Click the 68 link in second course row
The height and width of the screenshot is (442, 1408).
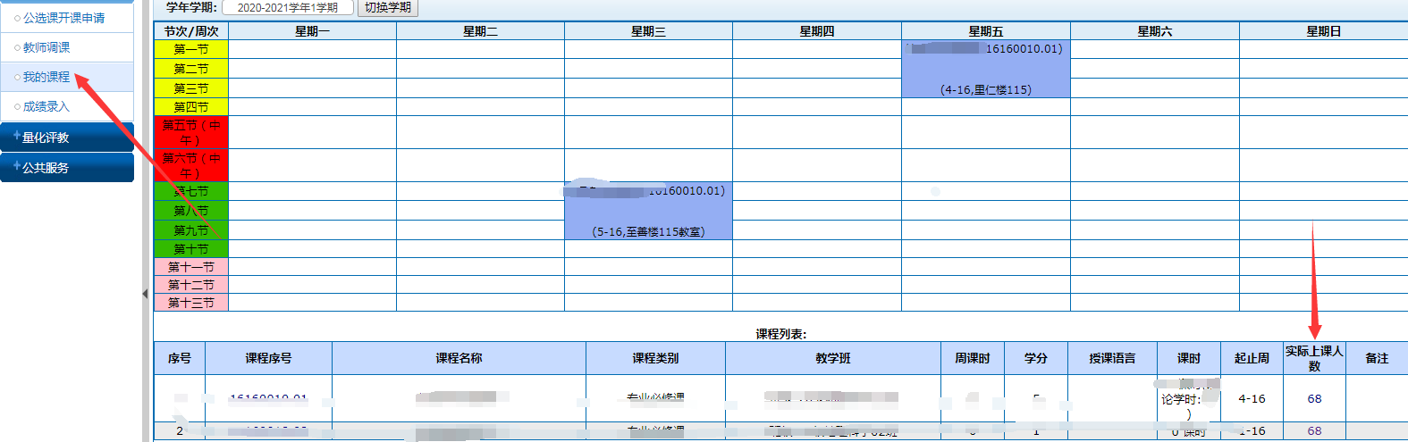(1314, 430)
